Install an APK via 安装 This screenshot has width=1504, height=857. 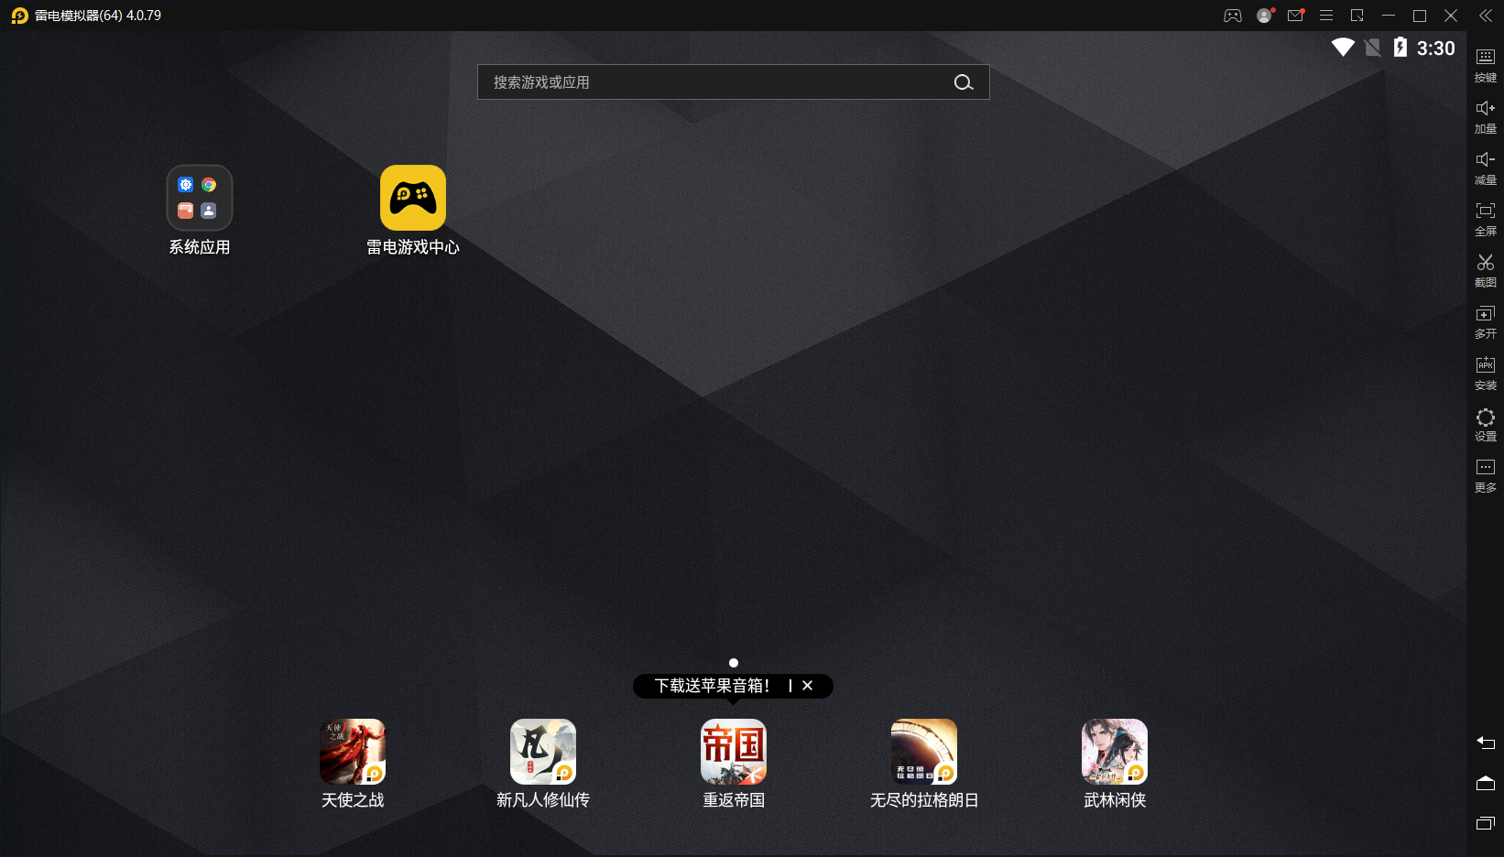(x=1486, y=374)
